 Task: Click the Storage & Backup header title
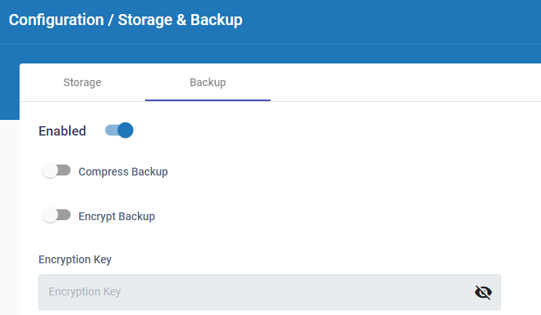pos(180,20)
